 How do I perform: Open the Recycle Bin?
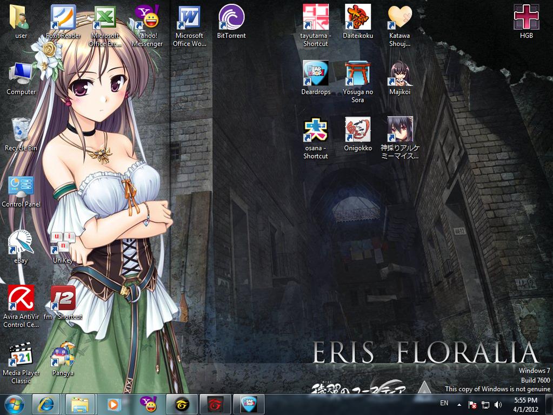(x=21, y=130)
